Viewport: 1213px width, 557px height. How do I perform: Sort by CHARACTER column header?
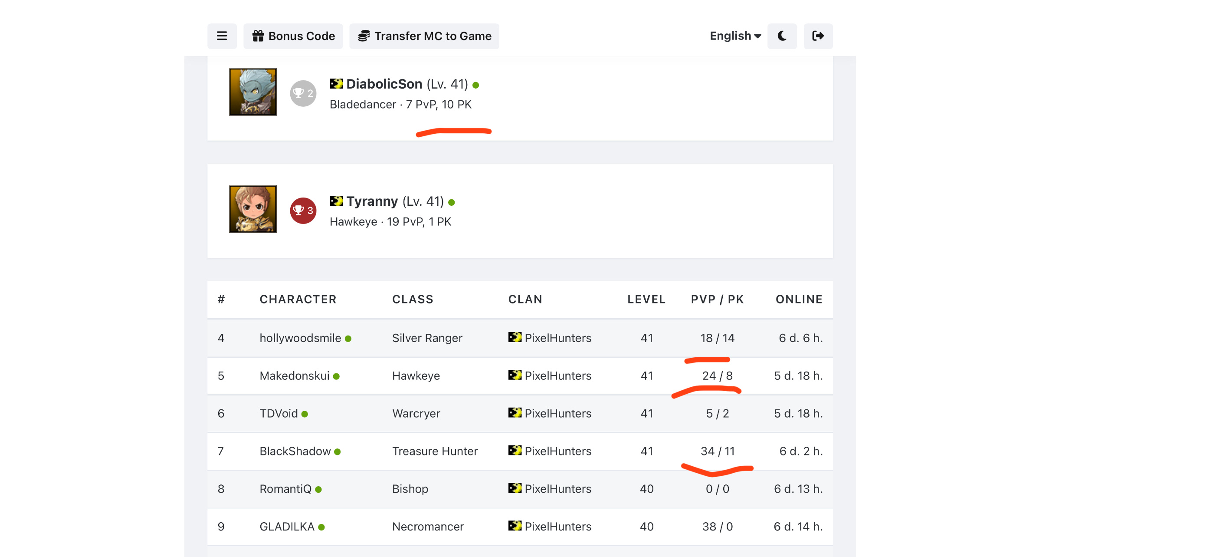[x=298, y=299]
